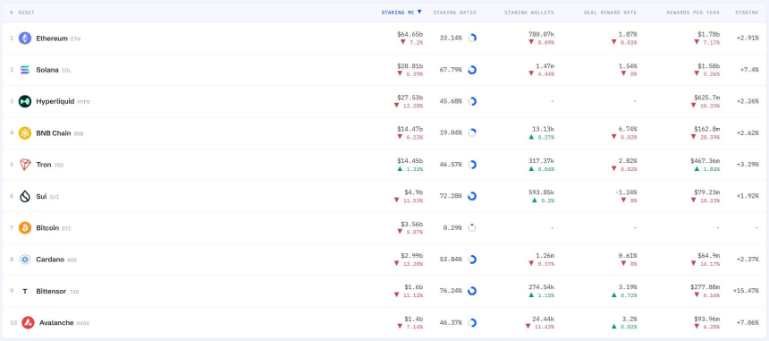769x341 pixels.
Task: Click Solana staking value +7.4%
Action: click(x=749, y=70)
